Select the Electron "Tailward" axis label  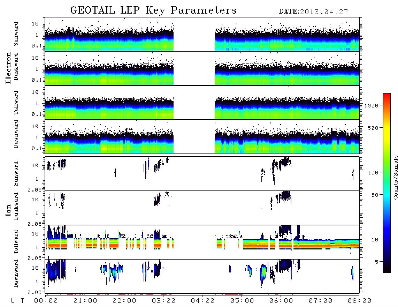[x=16, y=103]
